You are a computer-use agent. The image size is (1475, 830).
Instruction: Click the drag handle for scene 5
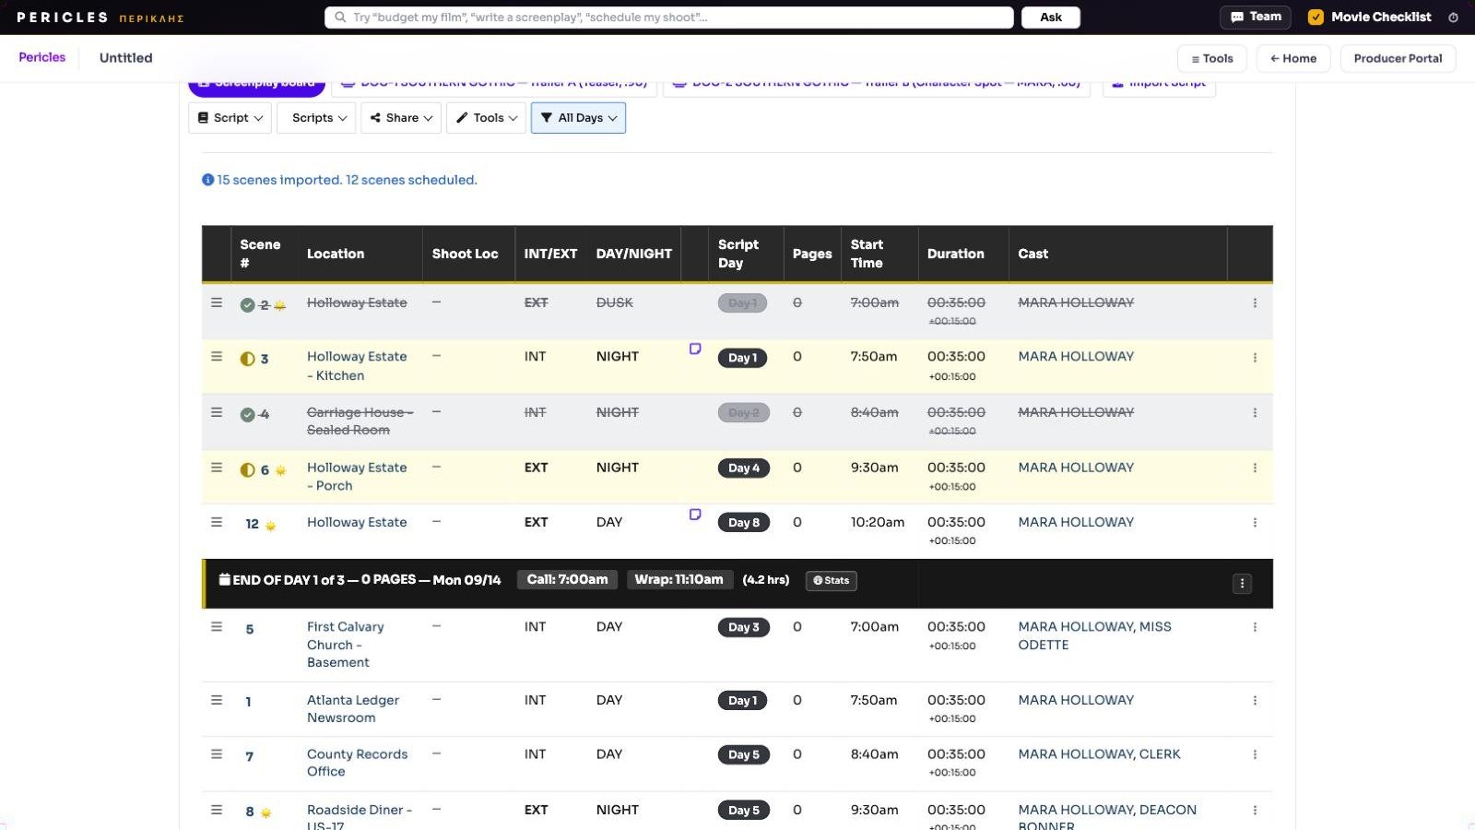coord(217,627)
